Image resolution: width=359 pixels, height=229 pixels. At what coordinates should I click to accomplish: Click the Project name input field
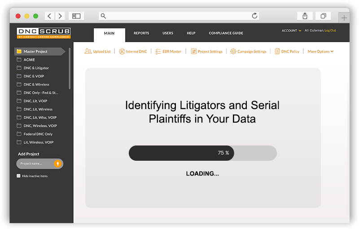[35, 163]
